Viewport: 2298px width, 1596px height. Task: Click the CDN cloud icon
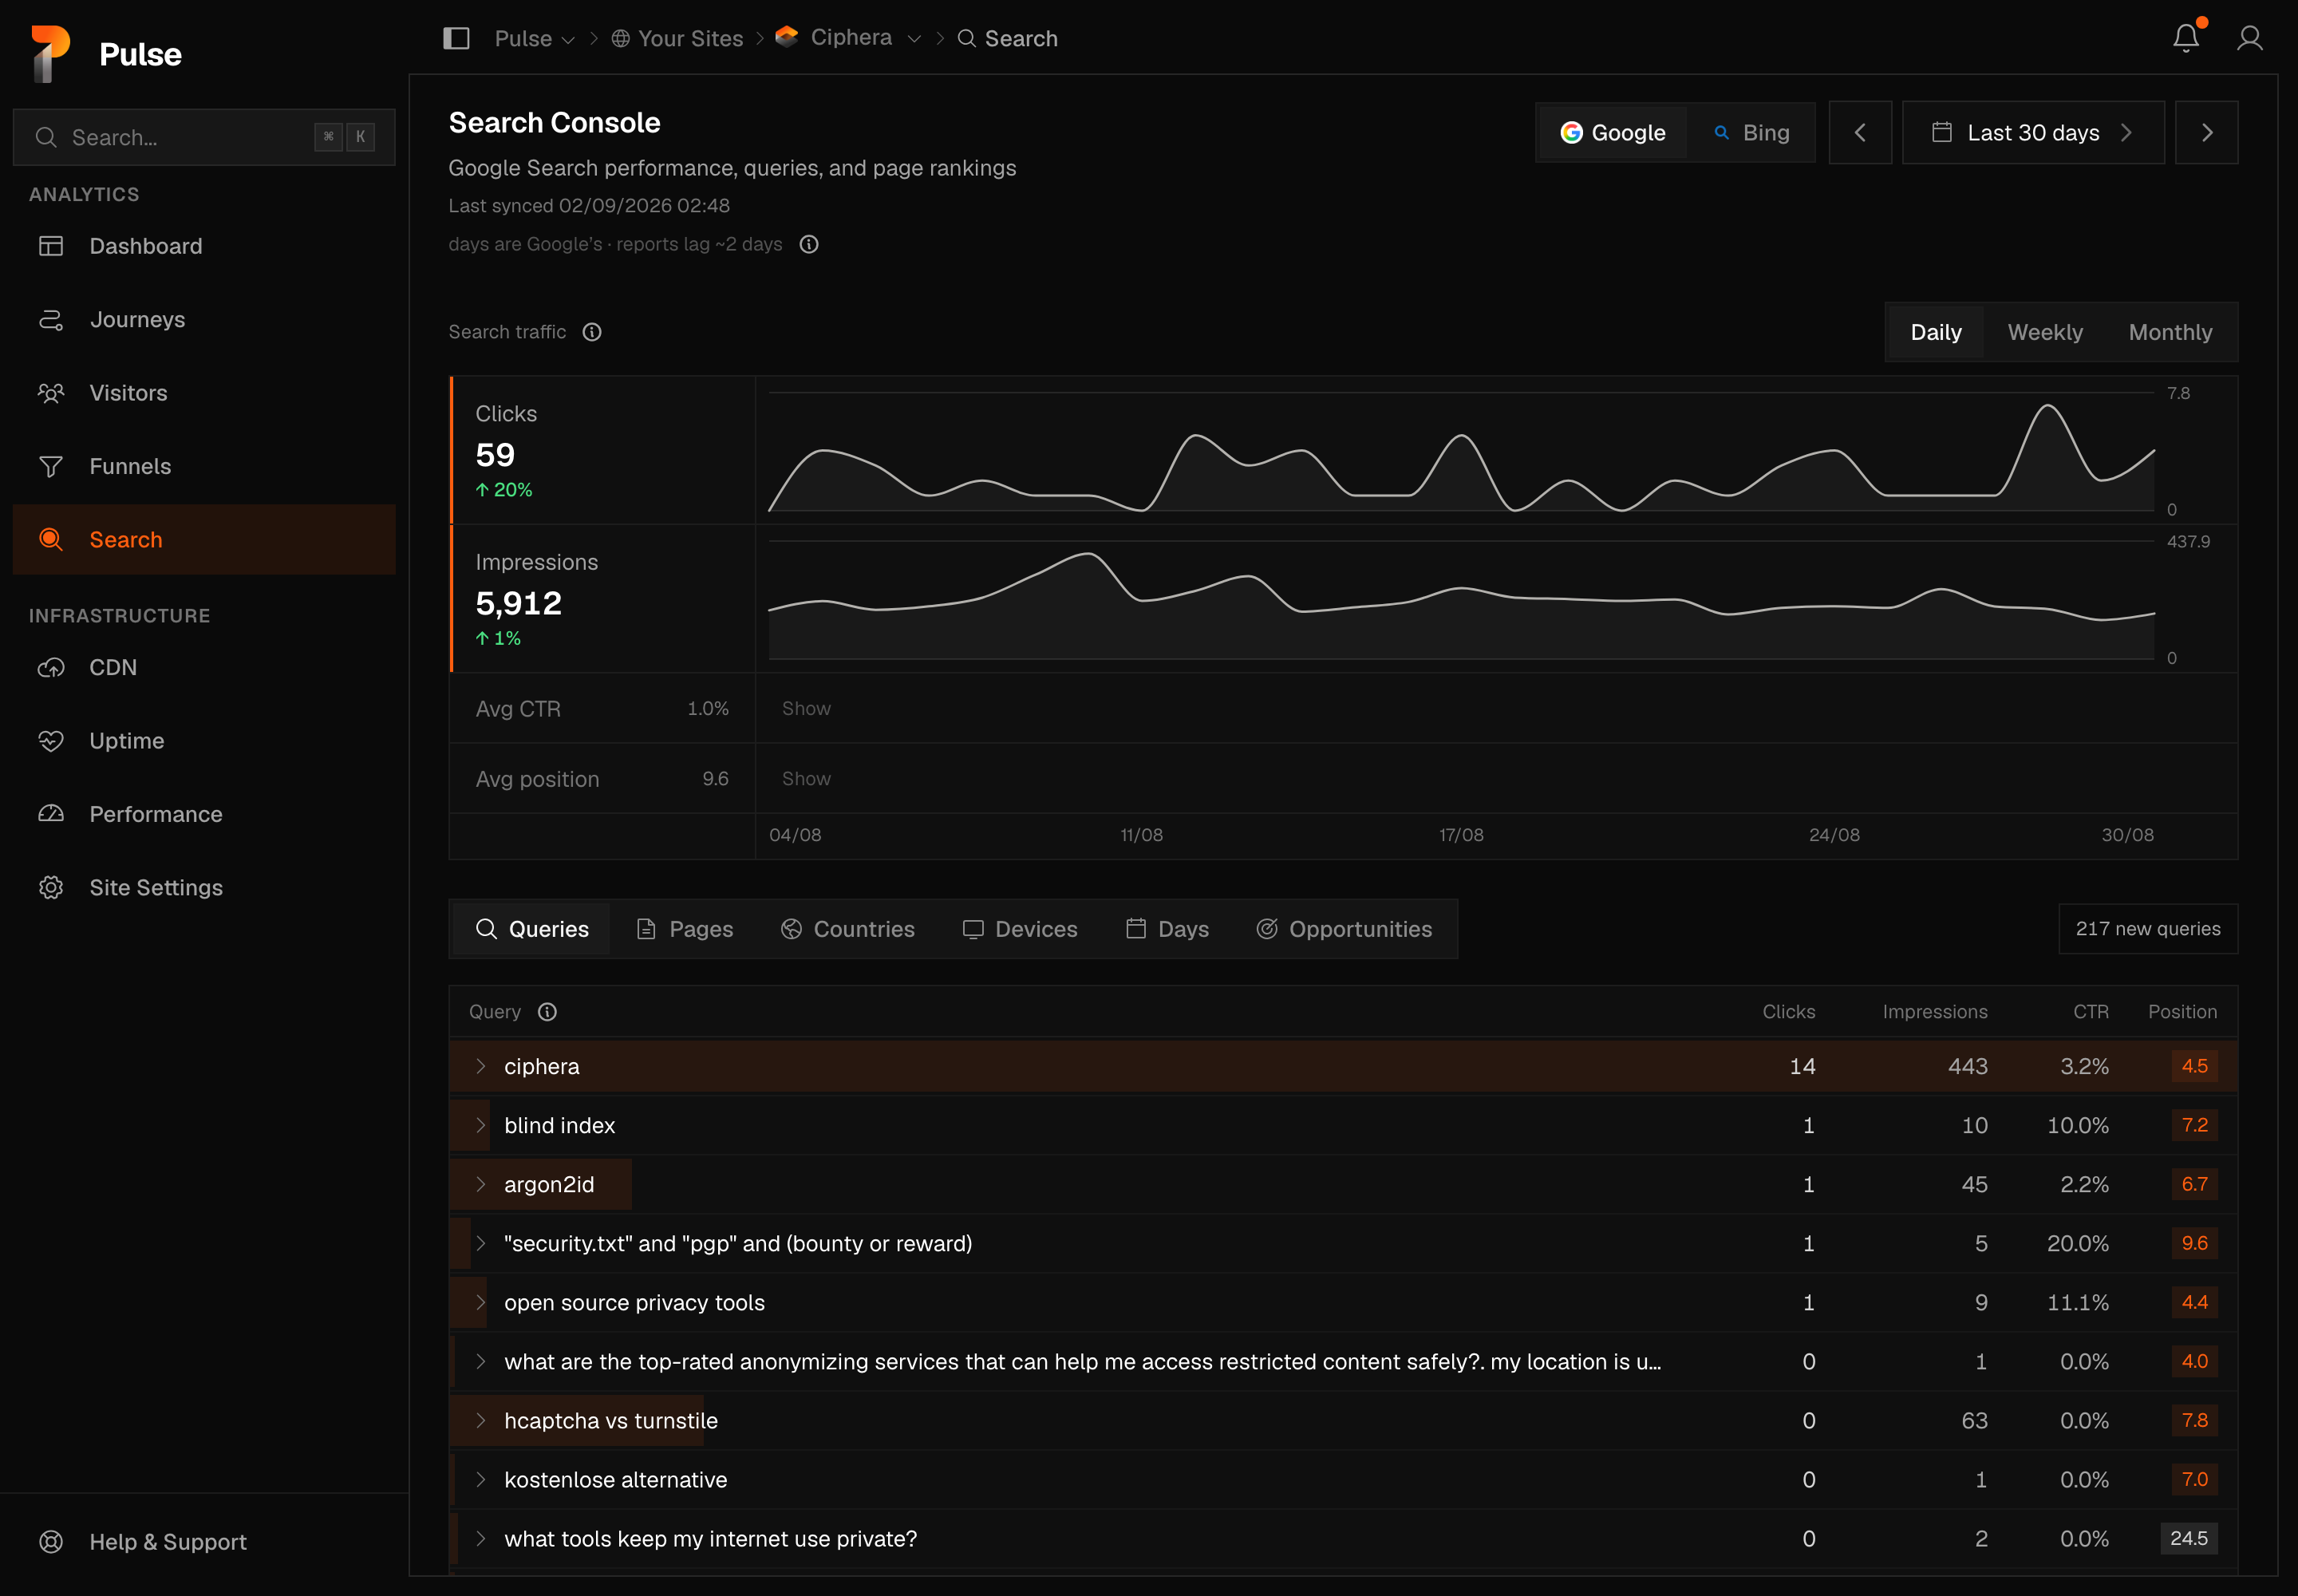tap(51, 667)
